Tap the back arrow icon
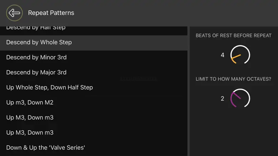278x156 pixels. [x=14, y=13]
